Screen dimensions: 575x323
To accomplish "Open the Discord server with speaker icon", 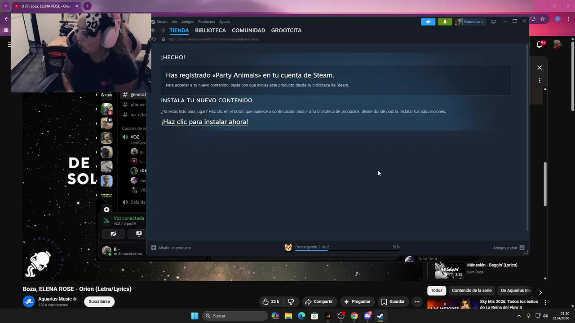I will point(106,123).
